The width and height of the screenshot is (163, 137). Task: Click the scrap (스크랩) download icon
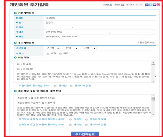111,5
